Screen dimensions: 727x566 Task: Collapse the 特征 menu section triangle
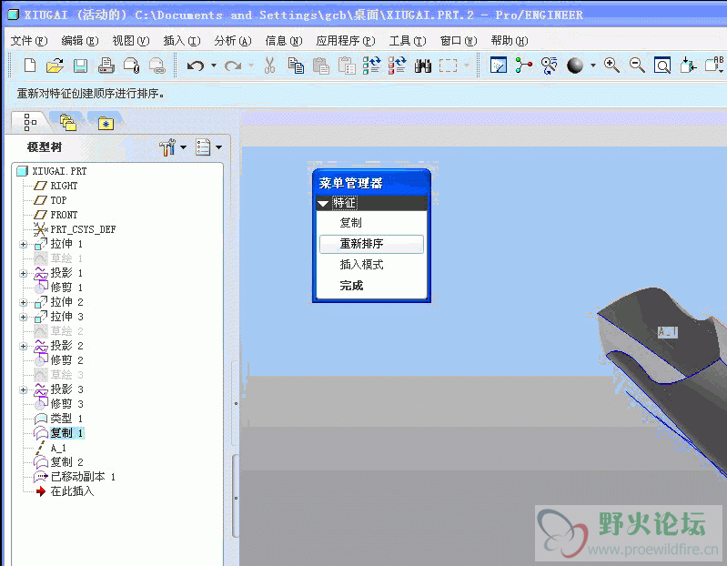point(323,203)
